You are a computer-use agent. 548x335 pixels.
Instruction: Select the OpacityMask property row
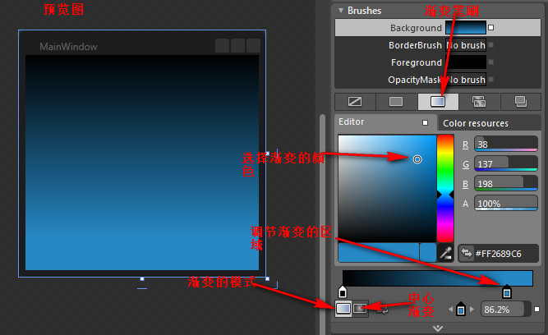tap(438, 80)
